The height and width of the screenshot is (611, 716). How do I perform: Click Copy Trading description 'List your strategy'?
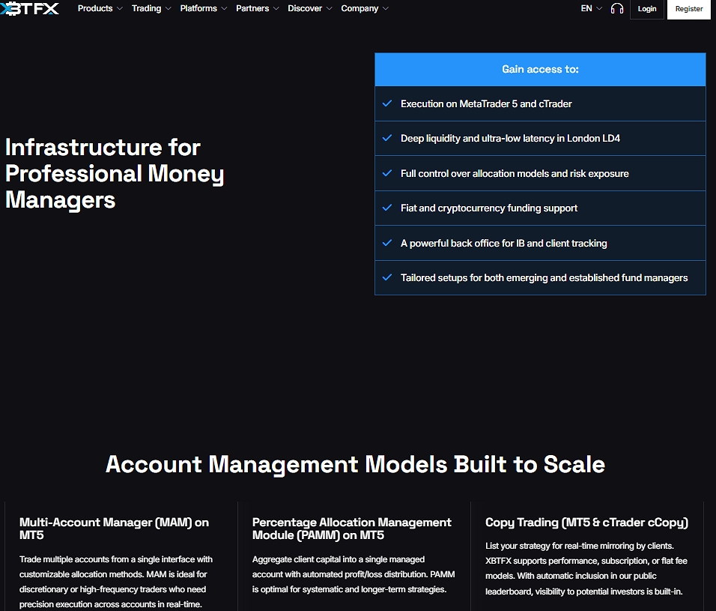click(586, 568)
